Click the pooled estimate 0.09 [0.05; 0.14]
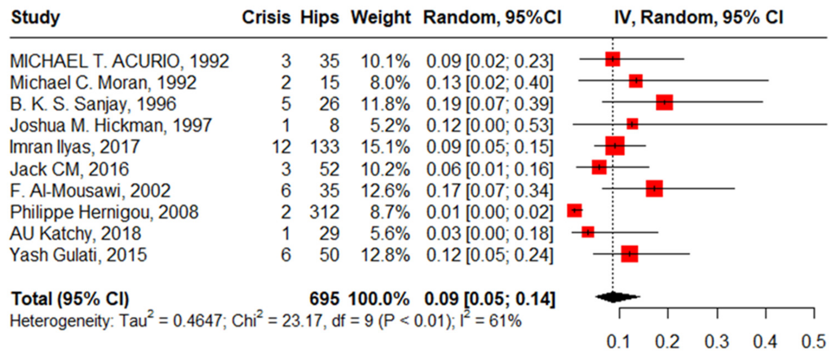Image resolution: width=837 pixels, height=358 pixels. coord(489,299)
